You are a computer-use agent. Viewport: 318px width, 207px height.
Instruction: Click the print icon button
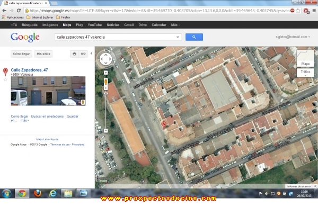coord(74,54)
